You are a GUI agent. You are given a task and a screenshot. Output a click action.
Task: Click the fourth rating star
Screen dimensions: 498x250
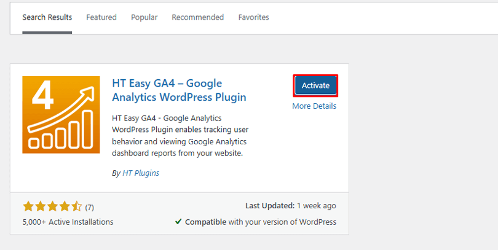pos(64,206)
